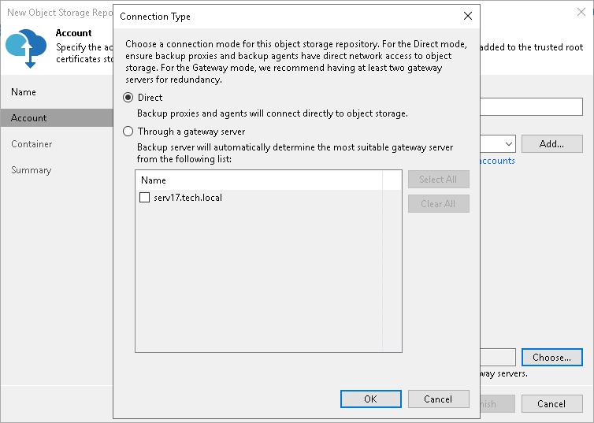Go to the Name step in wizard
The height and width of the screenshot is (423, 594).
coord(24,92)
